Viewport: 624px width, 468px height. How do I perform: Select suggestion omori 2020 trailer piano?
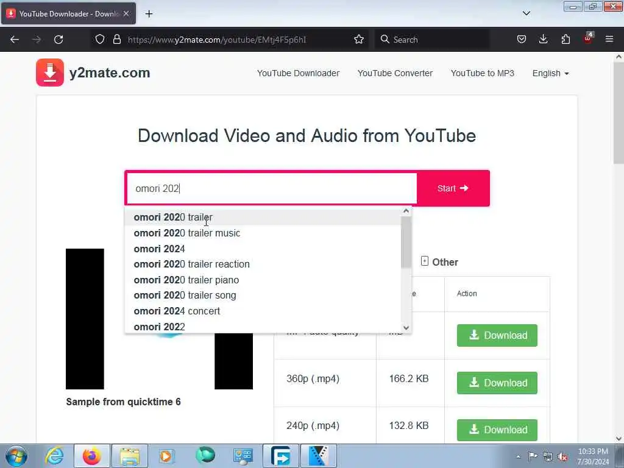click(263, 280)
